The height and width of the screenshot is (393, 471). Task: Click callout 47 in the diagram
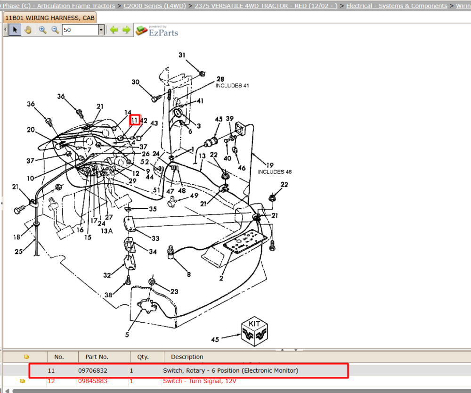coord(171,191)
